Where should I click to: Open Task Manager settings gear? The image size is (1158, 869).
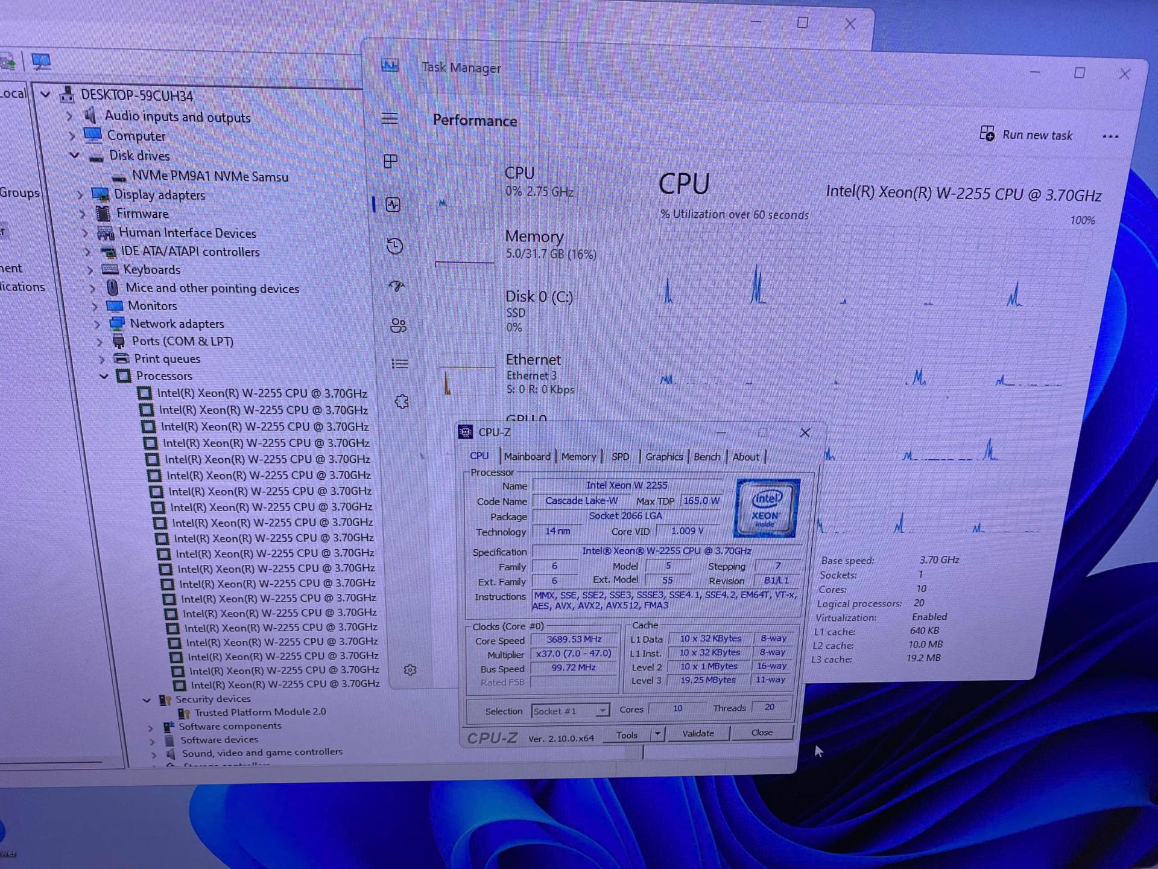pos(411,670)
